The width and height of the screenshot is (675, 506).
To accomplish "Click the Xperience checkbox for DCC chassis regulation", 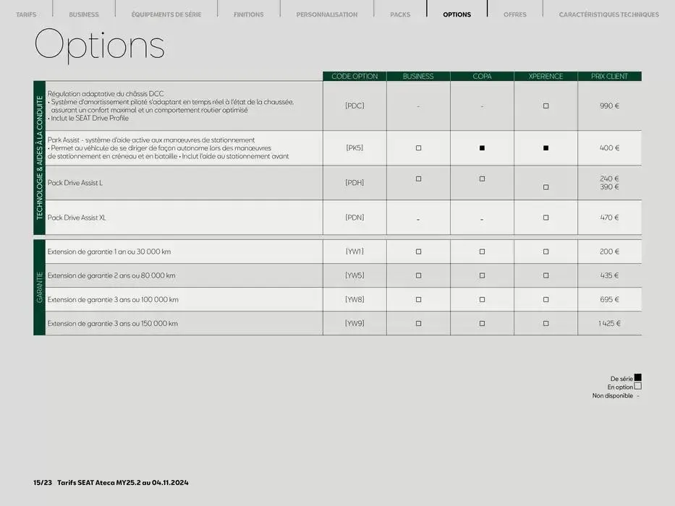I will (x=545, y=106).
